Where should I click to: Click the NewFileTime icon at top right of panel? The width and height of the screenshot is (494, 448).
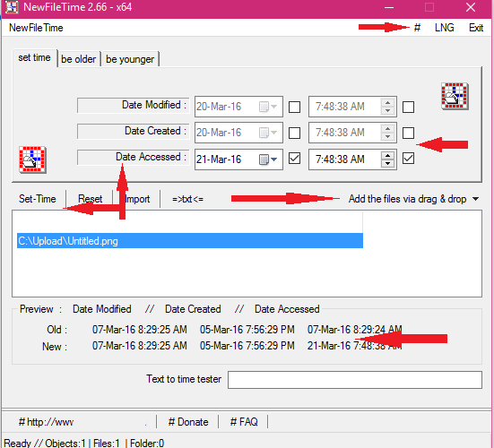click(455, 97)
